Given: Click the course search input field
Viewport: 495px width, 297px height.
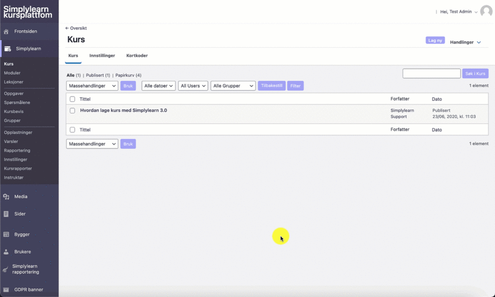Looking at the screenshot, I should coord(431,73).
